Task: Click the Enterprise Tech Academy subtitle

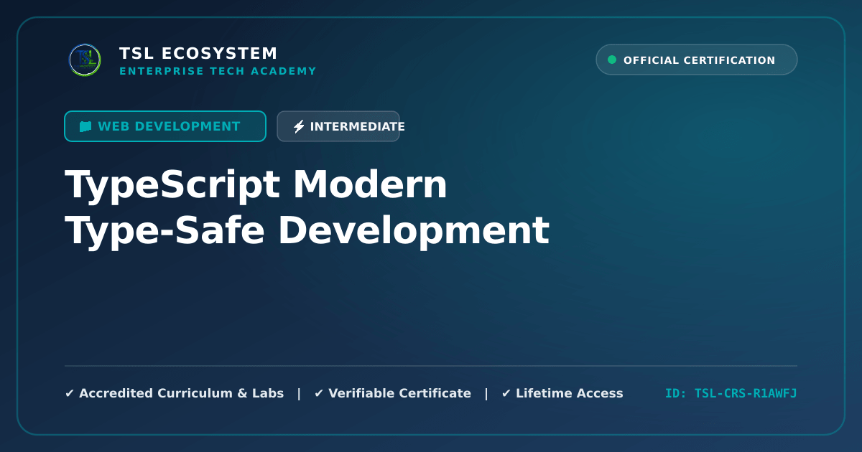Action: [x=218, y=71]
